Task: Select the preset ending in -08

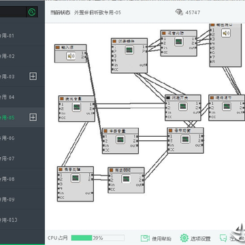Action: [x=22, y=179]
